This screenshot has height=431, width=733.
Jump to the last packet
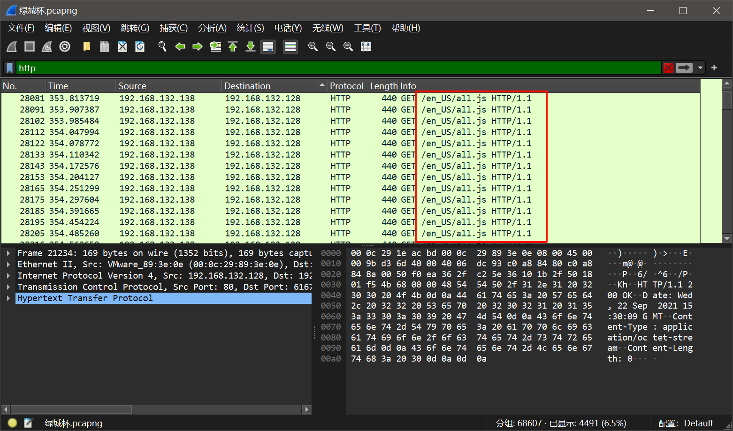pyautogui.click(x=251, y=46)
